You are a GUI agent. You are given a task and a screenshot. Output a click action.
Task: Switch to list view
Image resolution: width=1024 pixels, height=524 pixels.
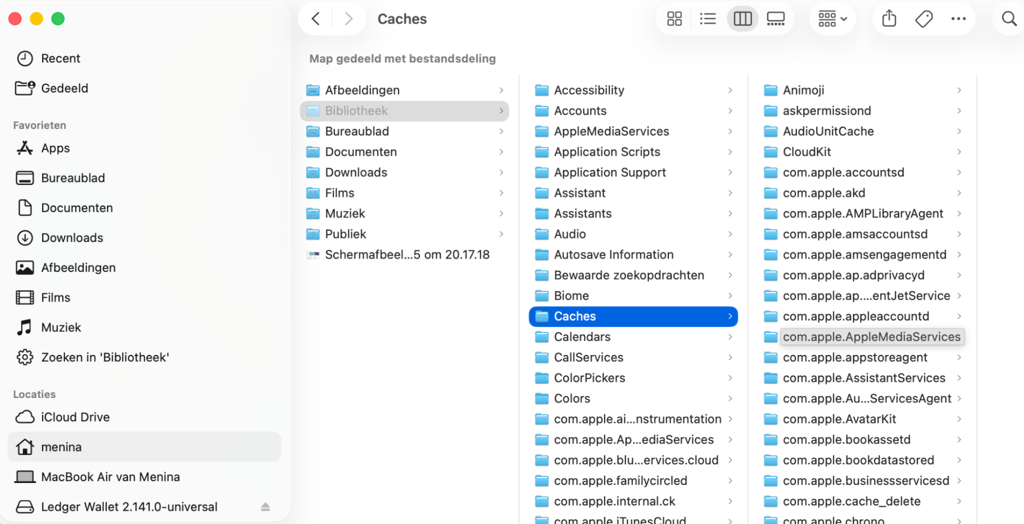tap(707, 19)
